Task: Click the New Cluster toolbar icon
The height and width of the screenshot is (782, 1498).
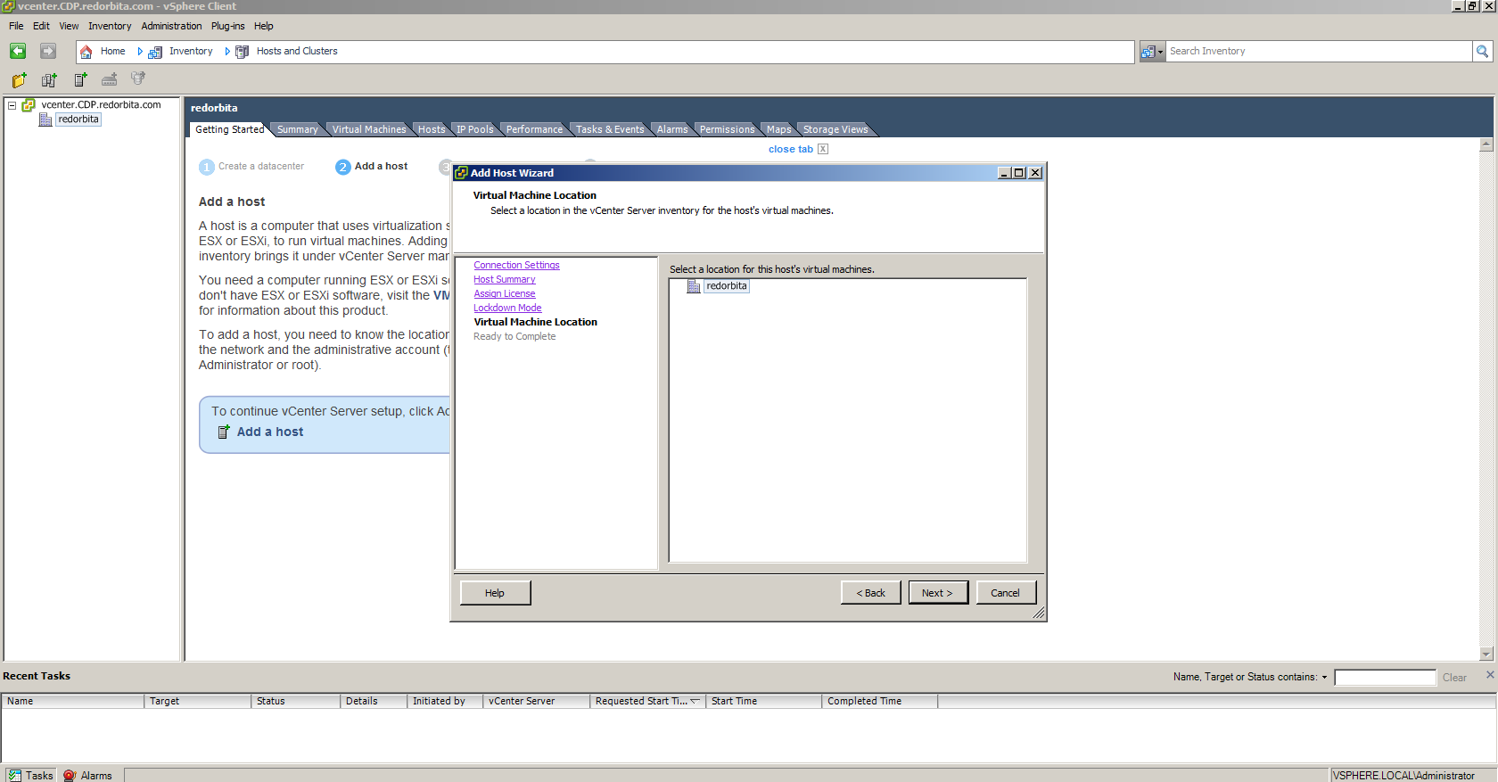Action: coord(49,80)
